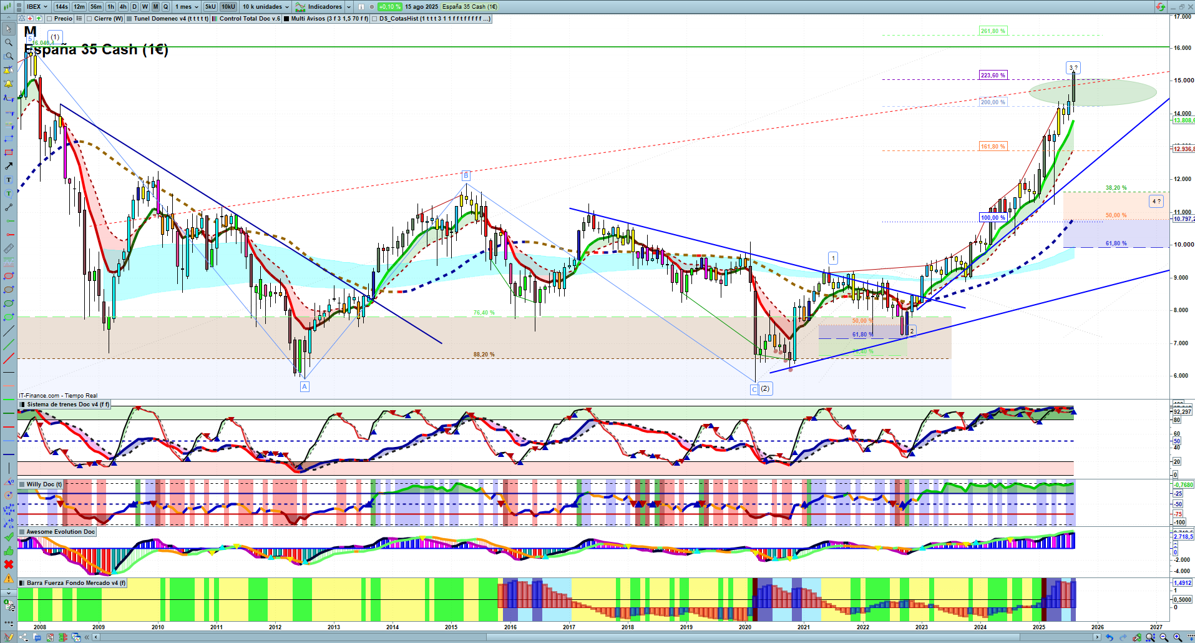Click the undo arrow in bottom bar

(x=1109, y=637)
